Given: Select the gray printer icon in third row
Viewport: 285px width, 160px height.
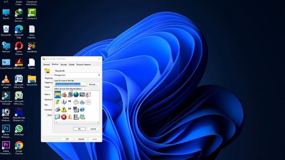Looking at the screenshot, I should [x=57, y=109].
